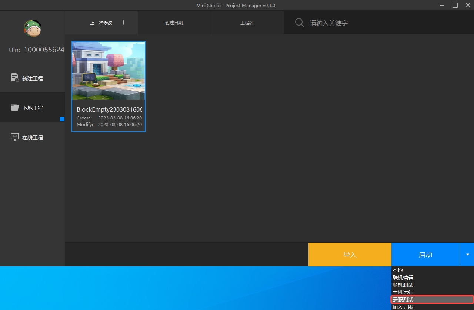This screenshot has width=474, height=310.
Task: Choose 联机编辑 from launch menu
Action: (x=433, y=277)
